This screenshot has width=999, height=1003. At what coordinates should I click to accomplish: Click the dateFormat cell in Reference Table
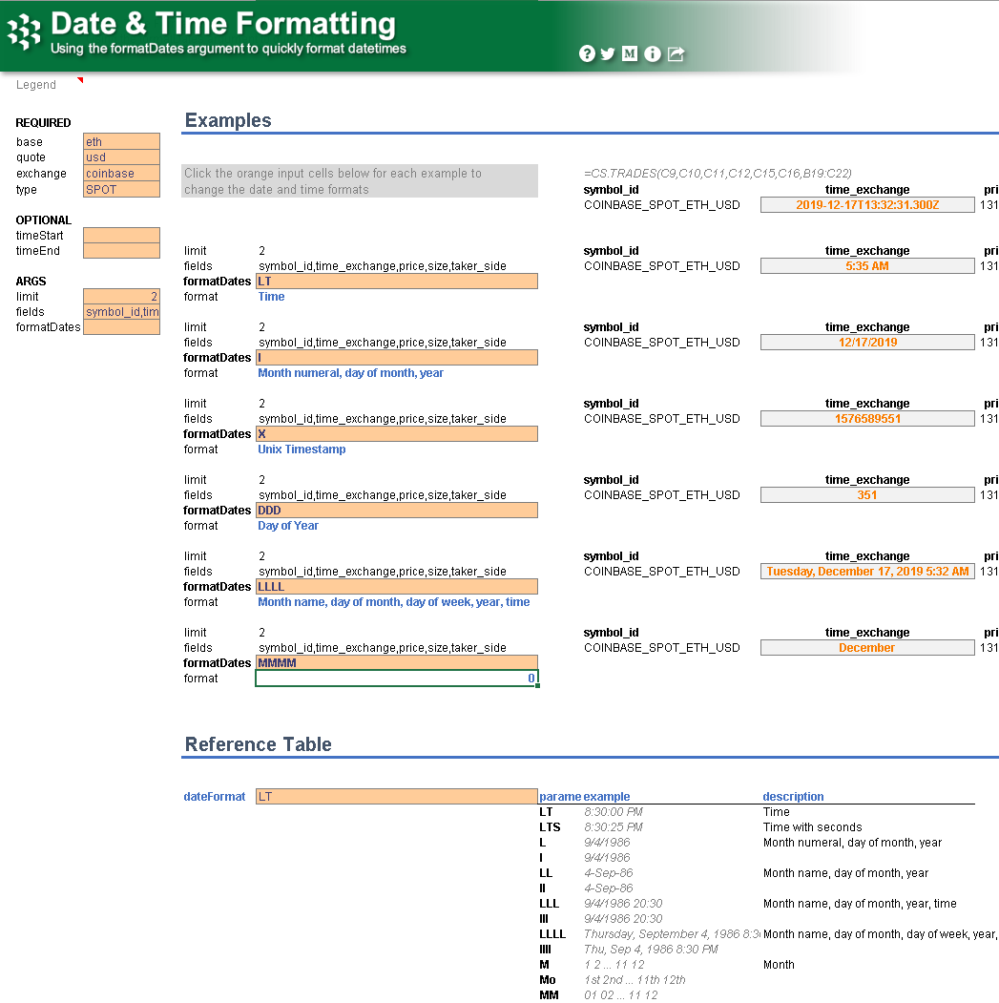[396, 796]
